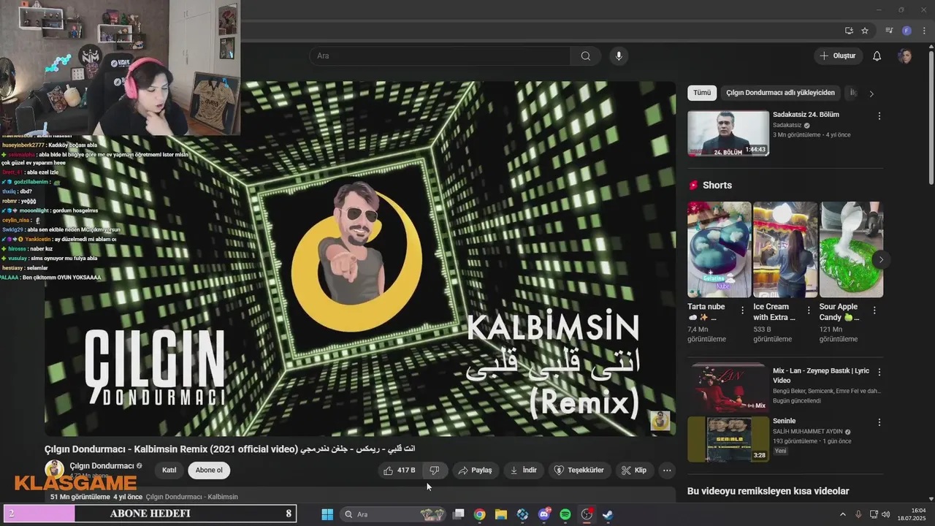Open options for Sour Apple Candy short
This screenshot has height=526, width=935.
pyautogui.click(x=874, y=310)
